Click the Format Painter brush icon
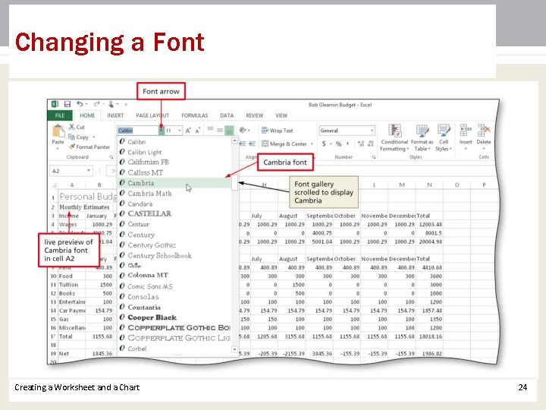546x410 pixels. (72, 147)
